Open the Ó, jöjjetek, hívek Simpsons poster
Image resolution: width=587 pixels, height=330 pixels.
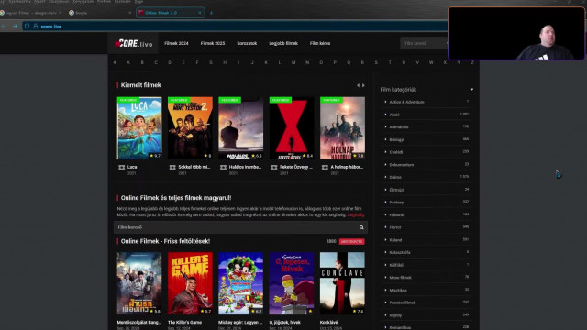click(292, 283)
